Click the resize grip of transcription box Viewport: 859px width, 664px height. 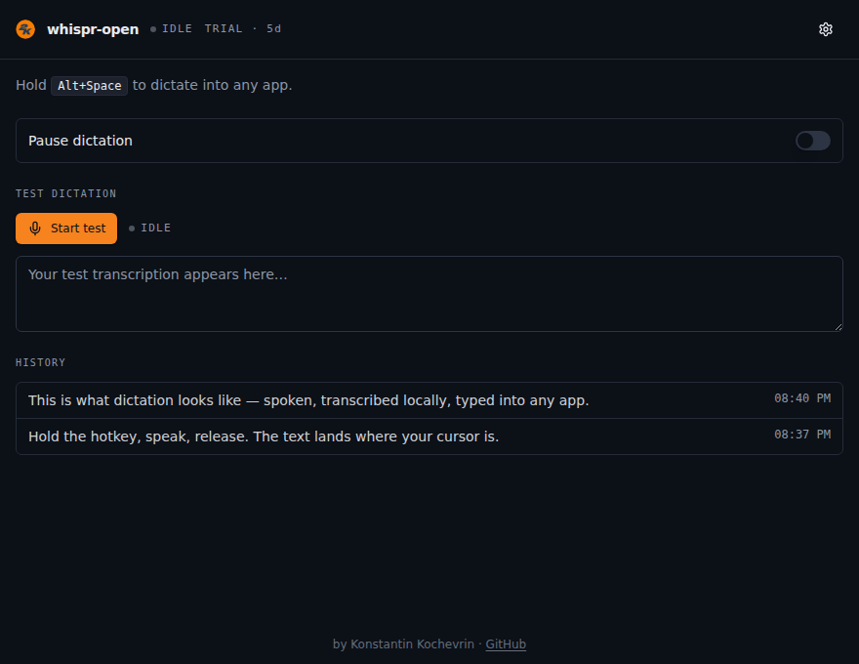[x=839, y=327]
